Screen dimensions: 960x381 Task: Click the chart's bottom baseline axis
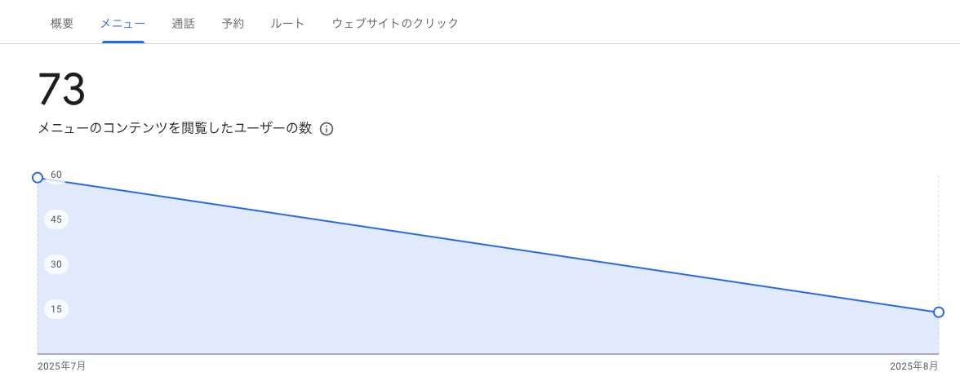click(x=488, y=353)
